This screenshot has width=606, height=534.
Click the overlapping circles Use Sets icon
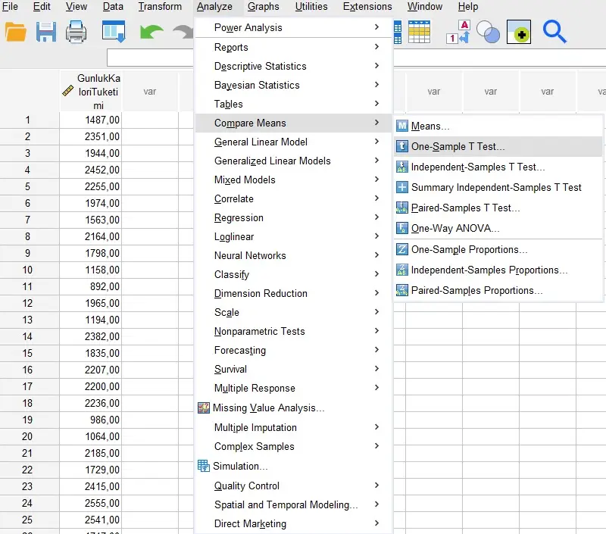(x=488, y=32)
